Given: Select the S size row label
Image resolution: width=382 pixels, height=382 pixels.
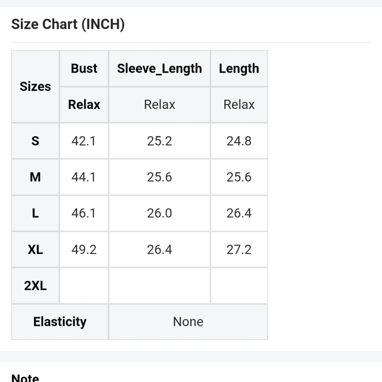Looking at the screenshot, I should coord(35,141).
